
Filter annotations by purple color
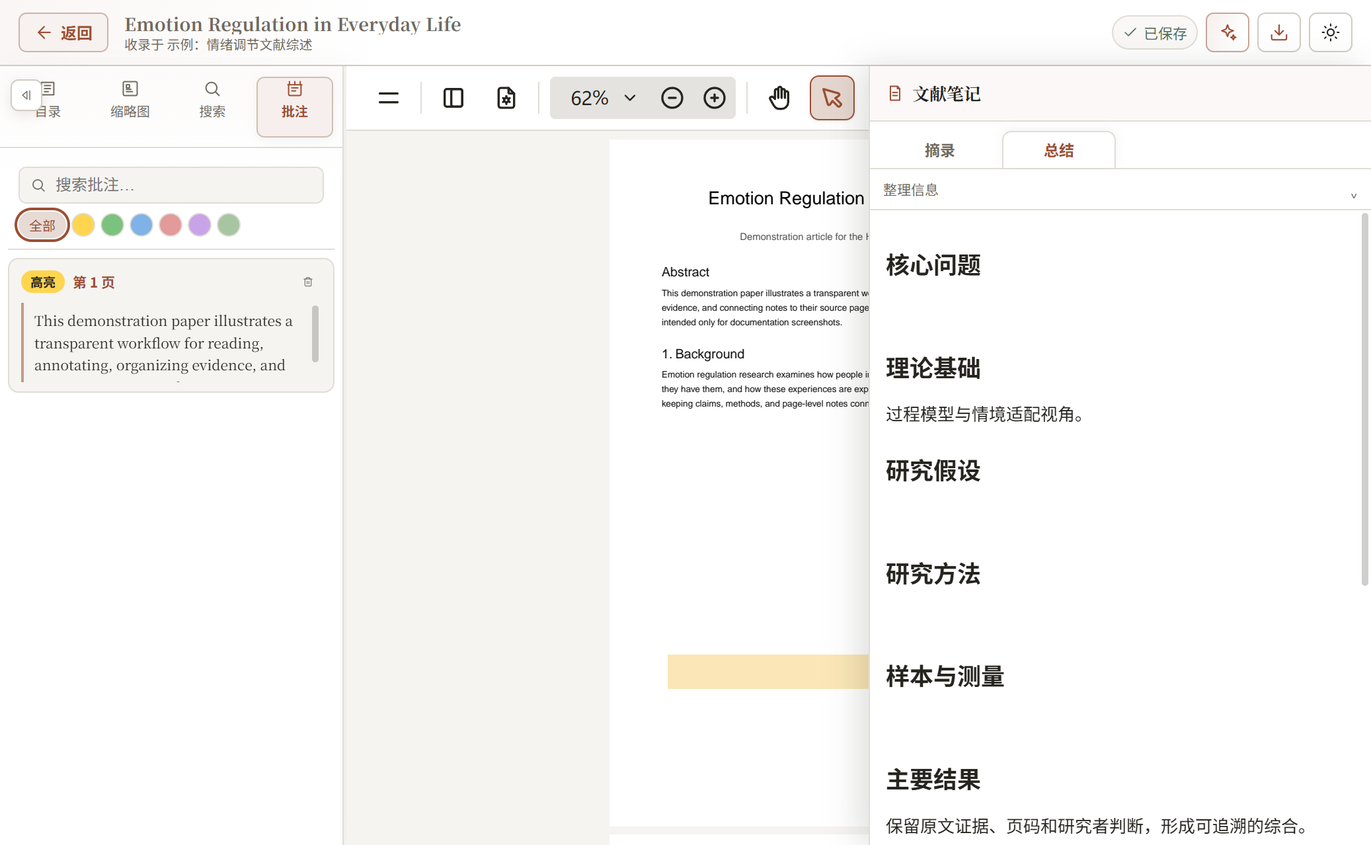click(x=200, y=225)
